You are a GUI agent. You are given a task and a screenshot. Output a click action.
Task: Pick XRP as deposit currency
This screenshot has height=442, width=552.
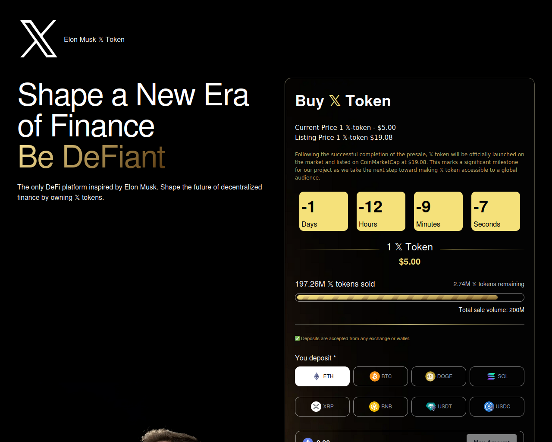(322, 407)
